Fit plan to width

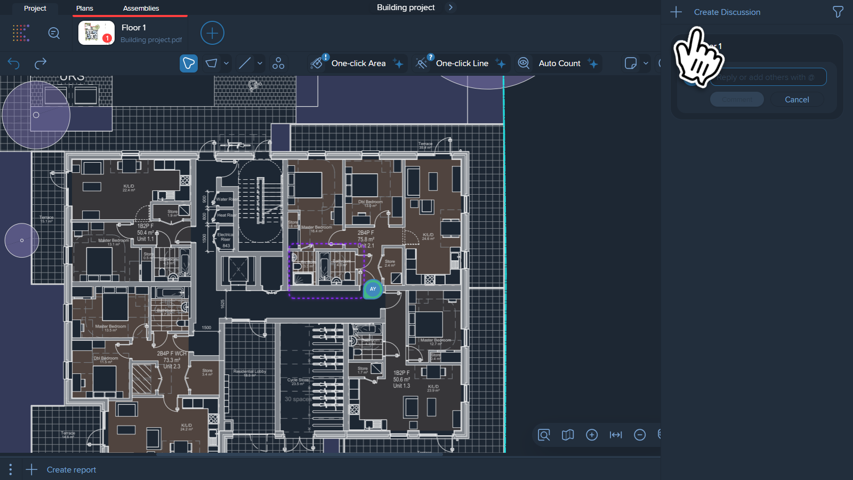[x=616, y=435]
